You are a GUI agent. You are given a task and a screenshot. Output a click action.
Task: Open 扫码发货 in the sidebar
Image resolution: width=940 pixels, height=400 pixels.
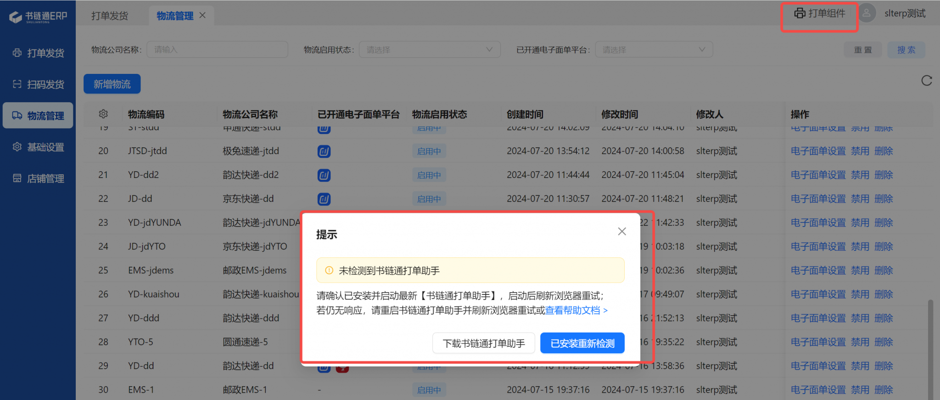(x=38, y=84)
